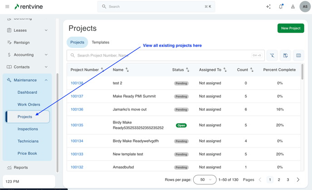Click the AS user avatar
The image size is (312, 190).
click(x=305, y=7)
